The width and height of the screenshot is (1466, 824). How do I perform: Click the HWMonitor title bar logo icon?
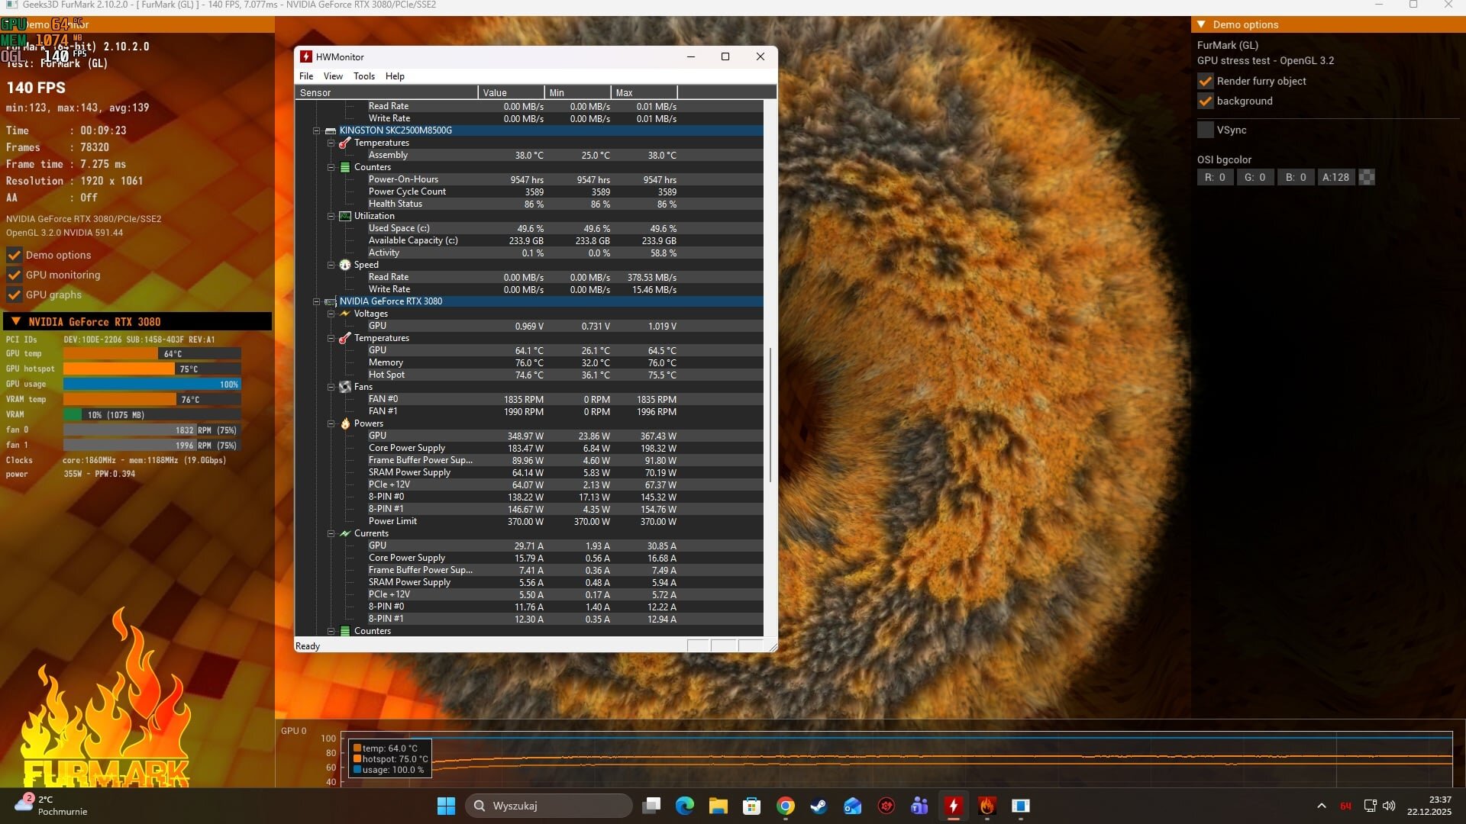(306, 56)
